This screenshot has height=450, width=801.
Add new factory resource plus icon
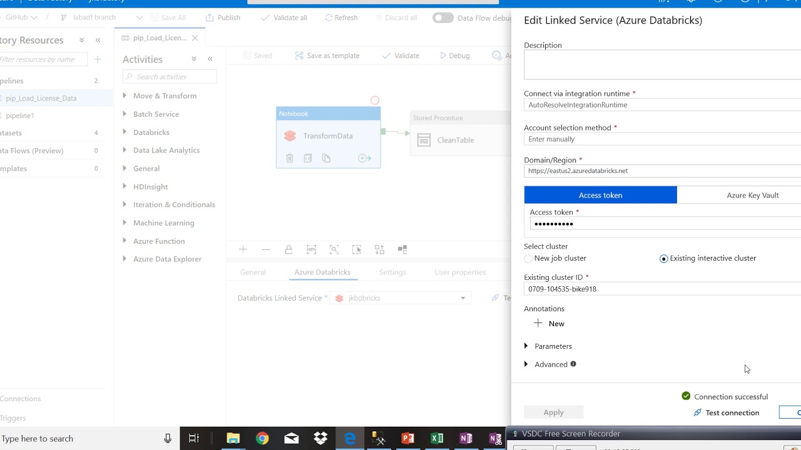[98, 59]
